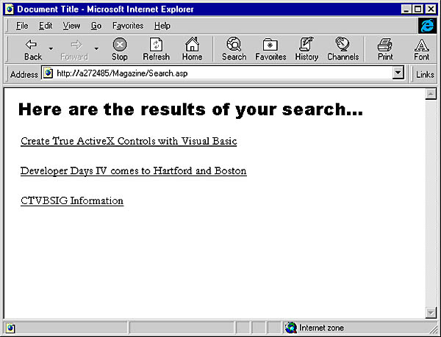
Task: Click the 'Address' label
Action: click(24, 74)
